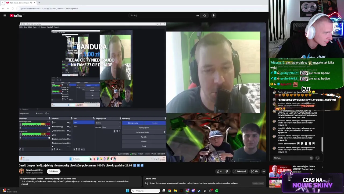Open options menu for suggested video

[x=322, y=167]
